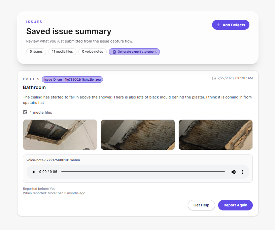Image resolution: width=275 pixels, height=230 pixels.
Task: Expand the volume control on the audio player
Action: click(x=233, y=172)
